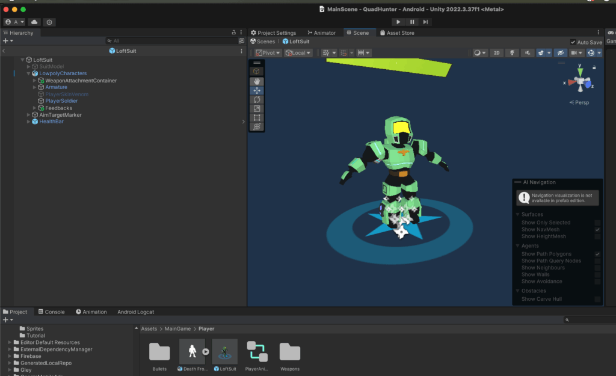Image resolution: width=616 pixels, height=376 pixels.
Task: Toggle scene lighting bulb icon
Action: pyautogui.click(x=512, y=53)
